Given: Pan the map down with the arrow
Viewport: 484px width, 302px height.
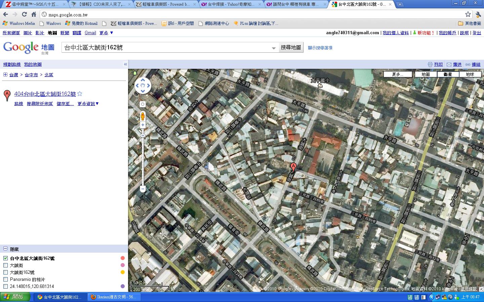Looking at the screenshot, I should 143,91.
